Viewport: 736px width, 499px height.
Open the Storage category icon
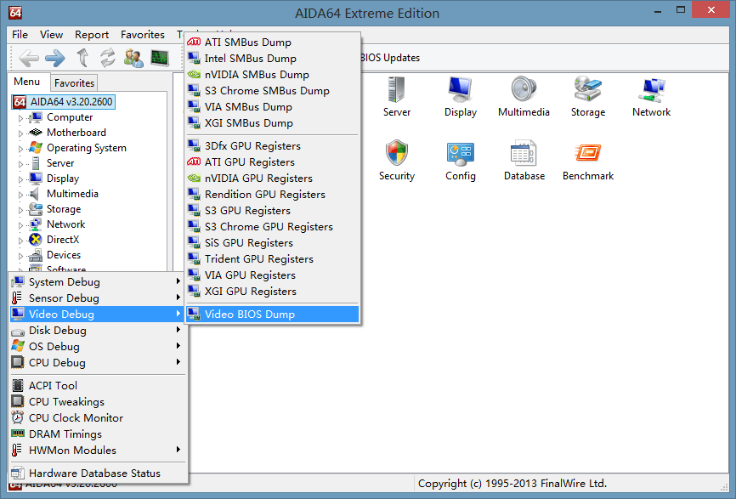pyautogui.click(x=587, y=97)
